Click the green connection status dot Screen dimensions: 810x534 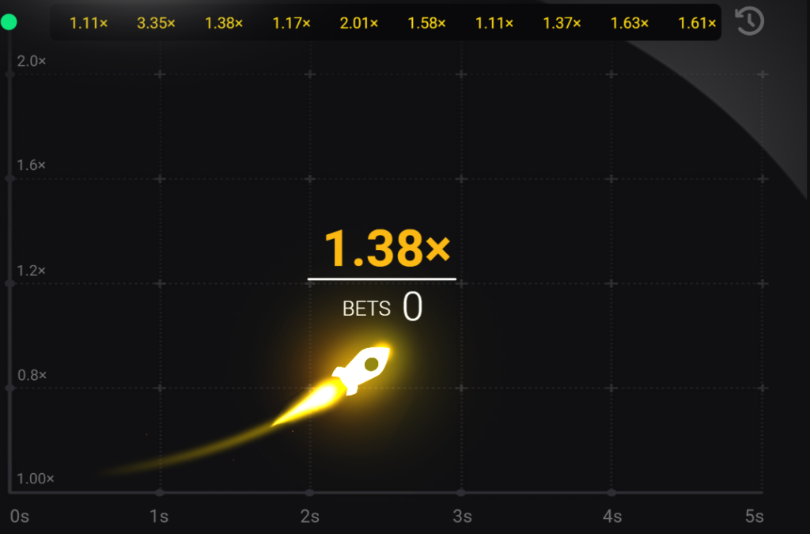click(x=9, y=22)
